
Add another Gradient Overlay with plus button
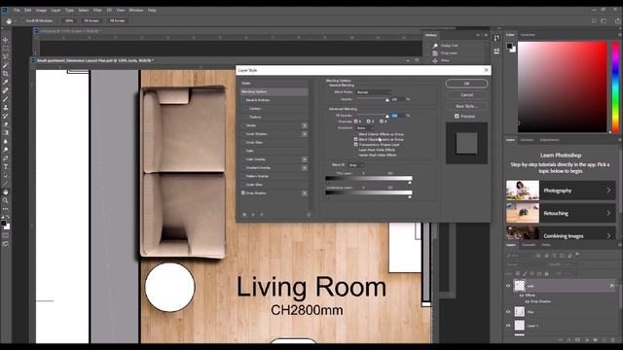(x=305, y=168)
